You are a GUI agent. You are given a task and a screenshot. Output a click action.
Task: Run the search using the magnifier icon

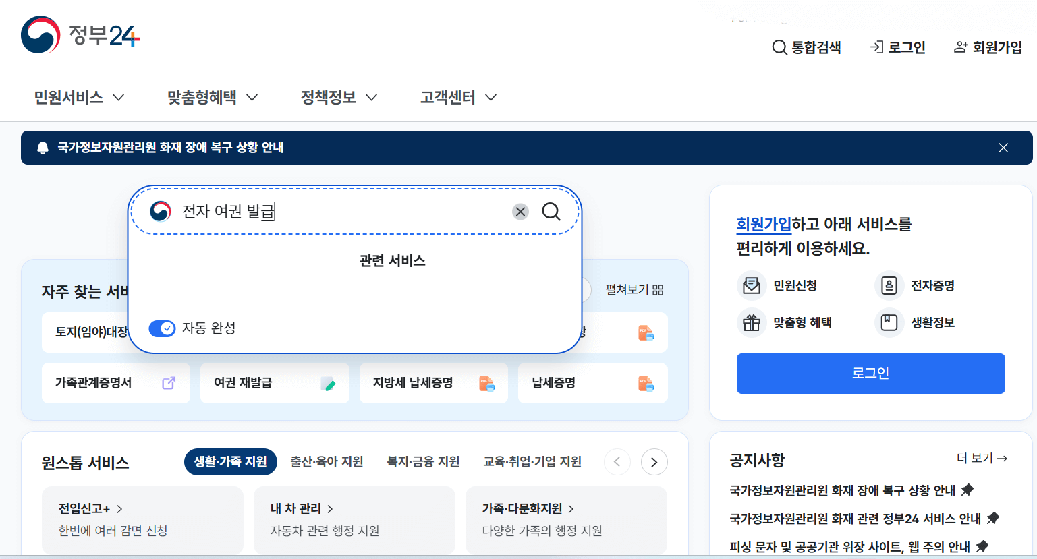pyautogui.click(x=551, y=211)
